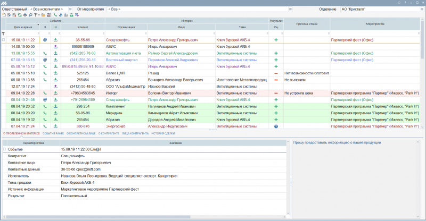Open filter options dropdown arrow beside funnel
Image resolution: width=426 pixels, height=221 pixels.
pyautogui.click(x=39, y=15)
